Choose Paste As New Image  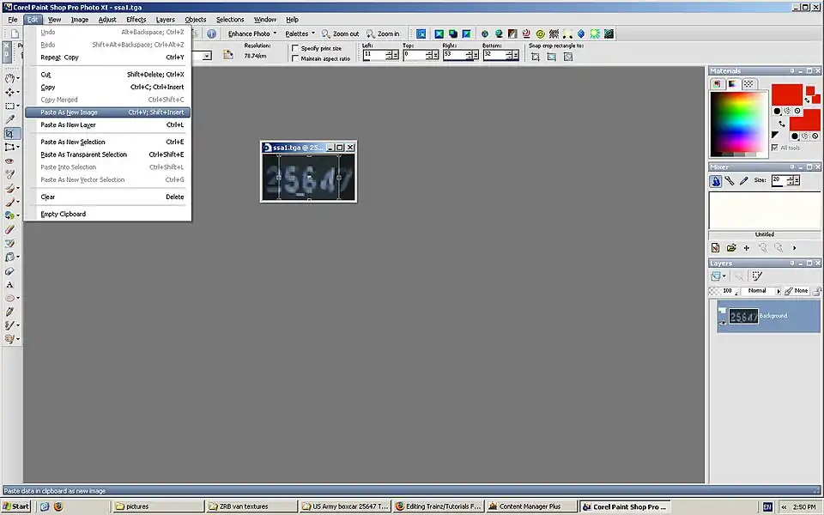tap(70, 112)
